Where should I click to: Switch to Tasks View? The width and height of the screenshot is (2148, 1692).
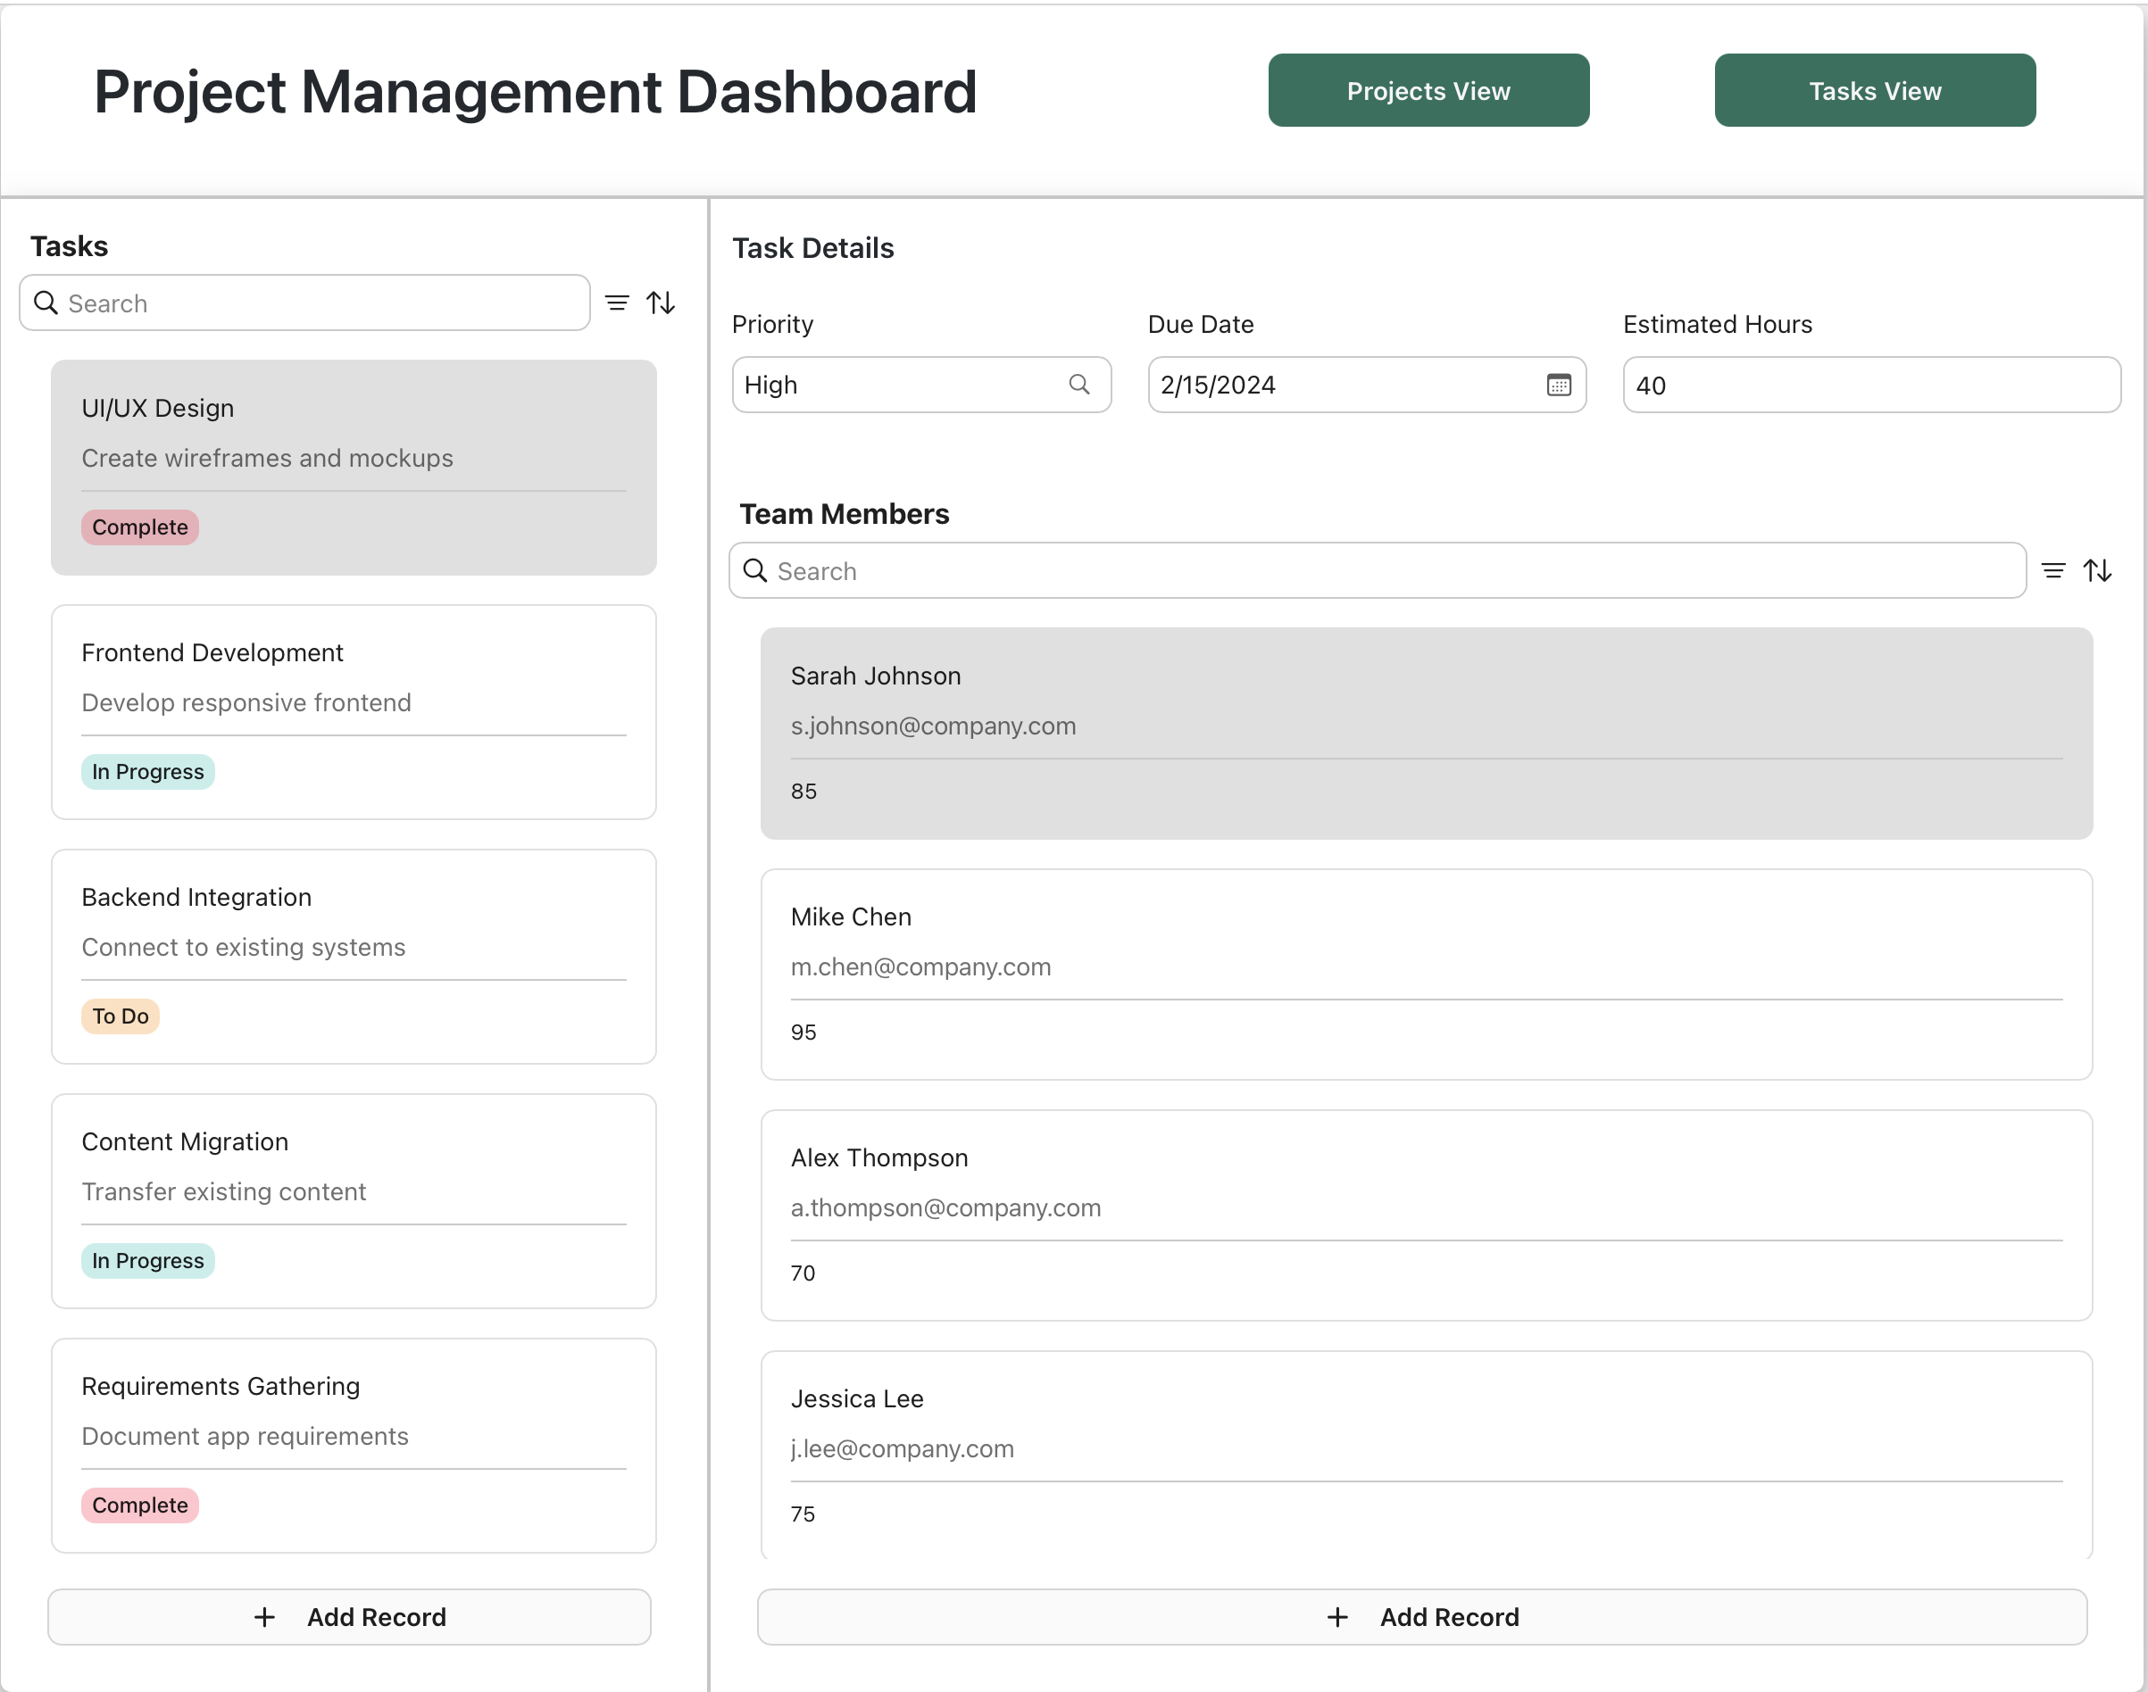coord(1875,90)
